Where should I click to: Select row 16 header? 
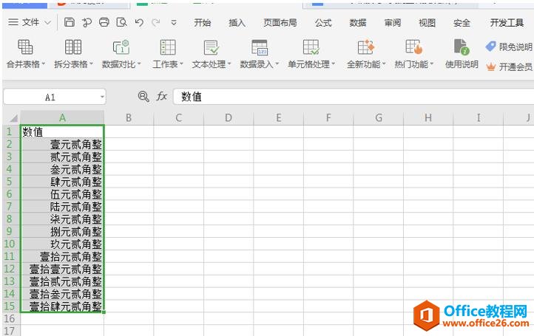[10, 319]
